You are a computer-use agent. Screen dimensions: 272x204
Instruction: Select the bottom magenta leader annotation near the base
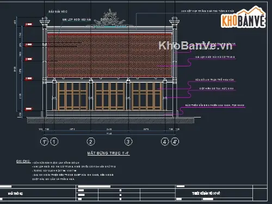215,106
